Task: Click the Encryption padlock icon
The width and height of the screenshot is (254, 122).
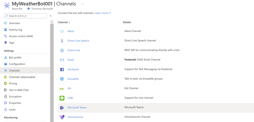Action: point(6,96)
